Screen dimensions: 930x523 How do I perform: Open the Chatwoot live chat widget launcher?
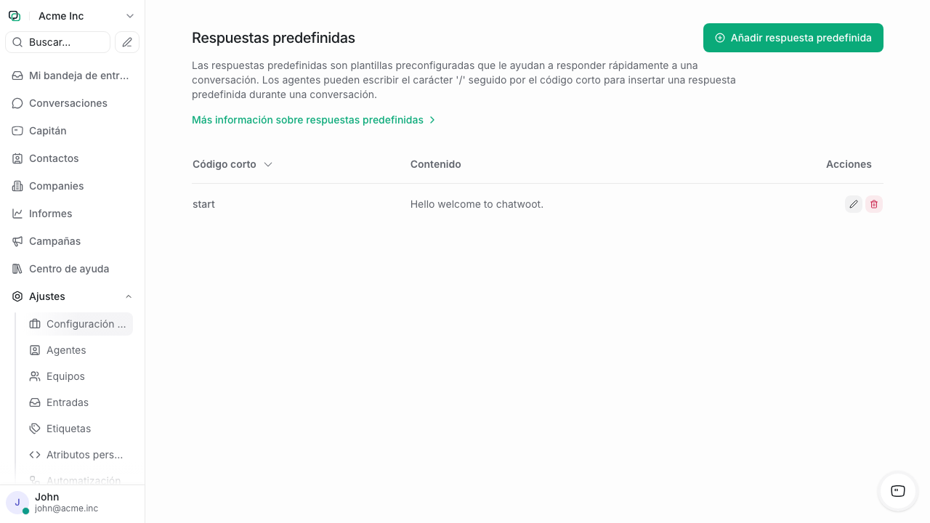pyautogui.click(x=897, y=492)
